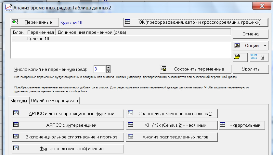Screen dimensions: 273x155
Task: Click the Select Cases icon button
Action: tap(259, 57)
